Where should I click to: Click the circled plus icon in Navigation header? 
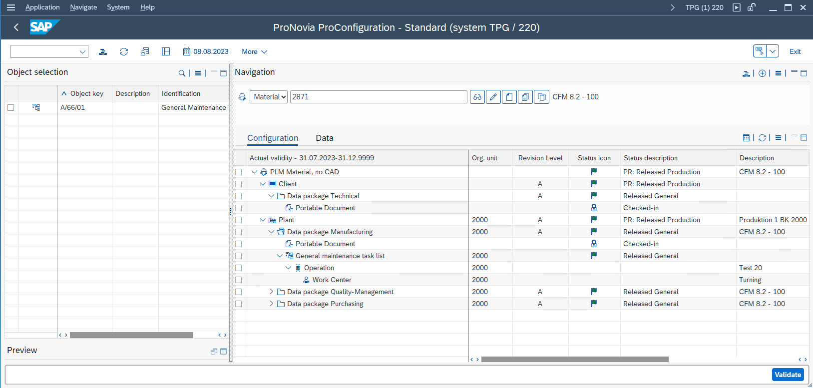click(762, 73)
